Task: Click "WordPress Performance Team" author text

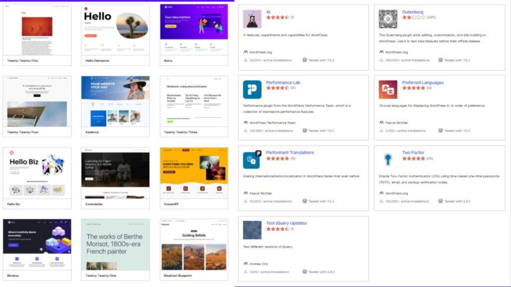Action: point(272,123)
